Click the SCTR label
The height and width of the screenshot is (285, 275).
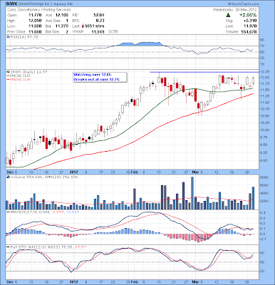click(x=113, y=31)
